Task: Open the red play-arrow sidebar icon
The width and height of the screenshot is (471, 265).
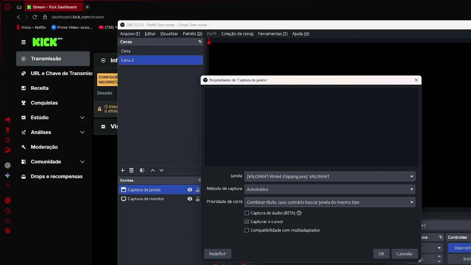Action: point(7,150)
